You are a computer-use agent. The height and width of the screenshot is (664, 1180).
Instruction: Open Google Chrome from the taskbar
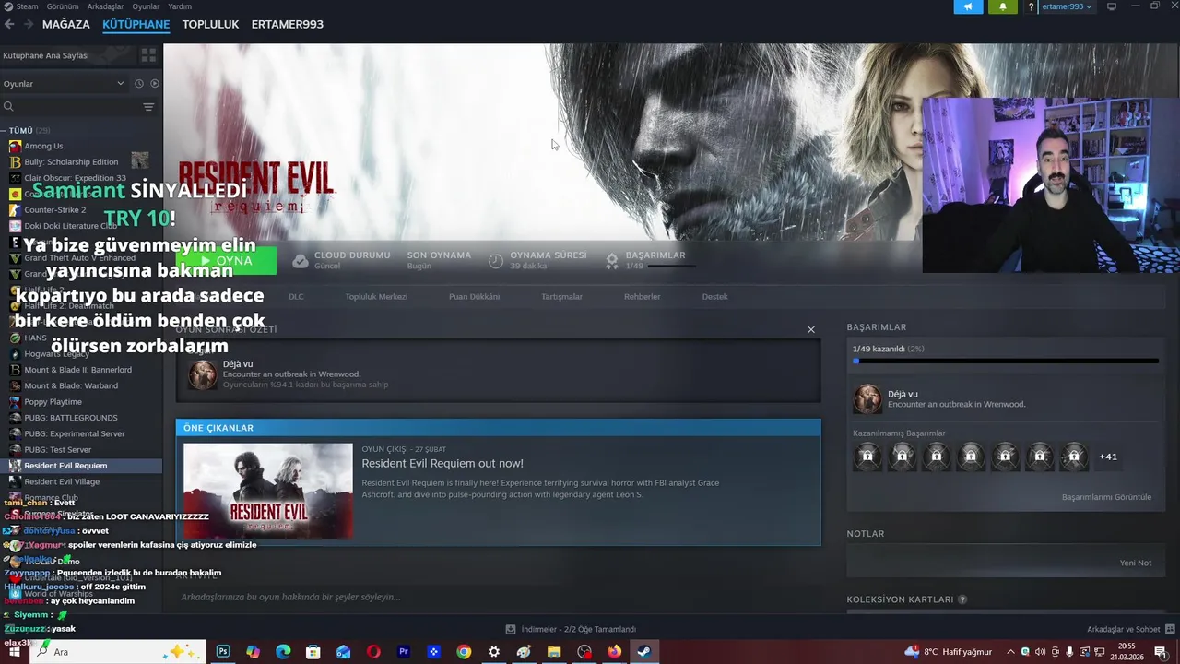pyautogui.click(x=464, y=652)
